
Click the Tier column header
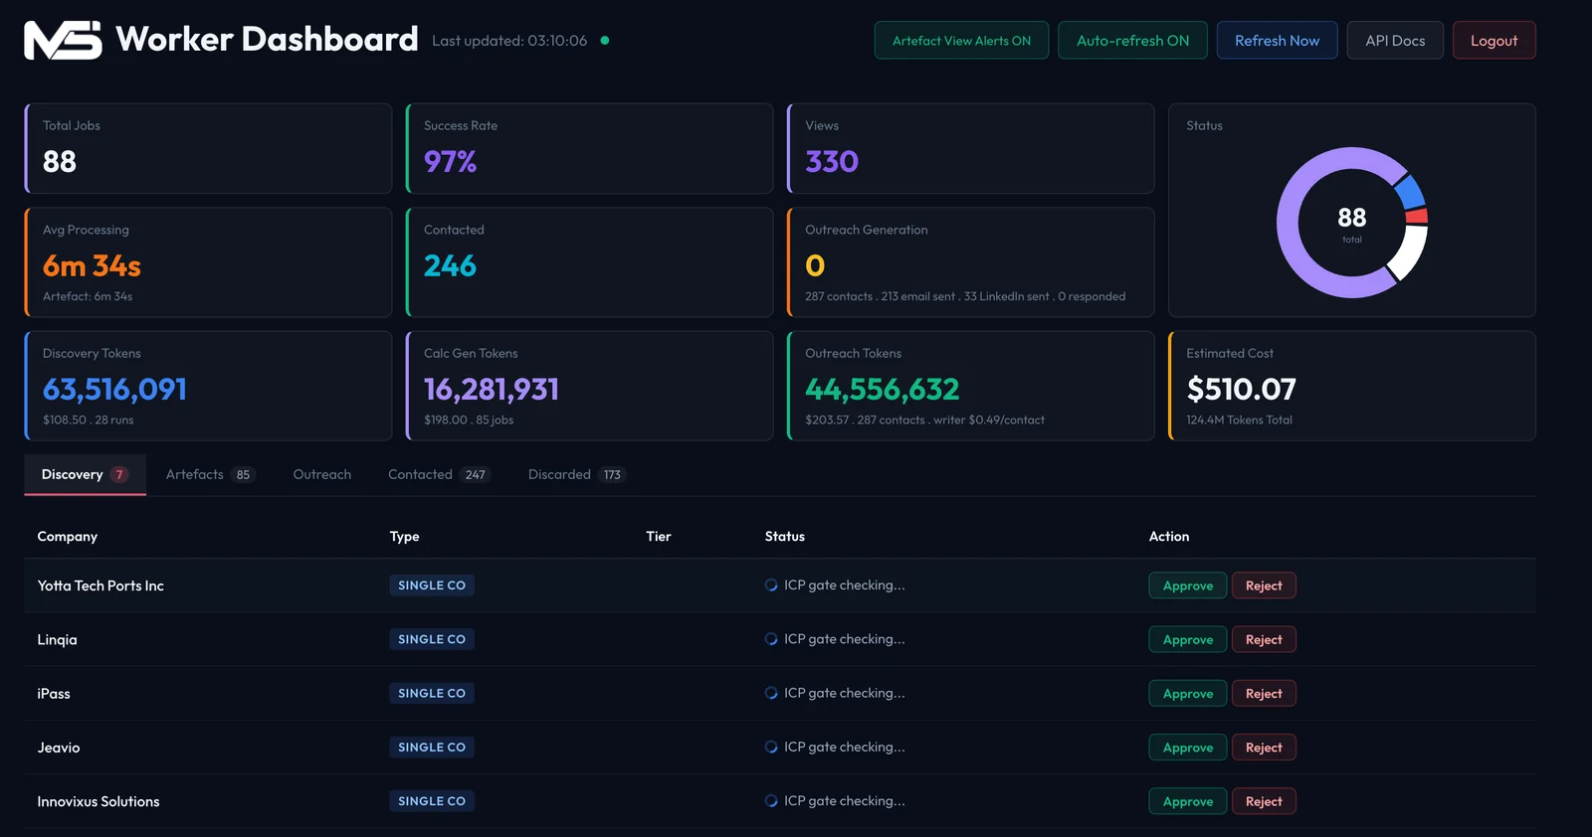(x=659, y=537)
